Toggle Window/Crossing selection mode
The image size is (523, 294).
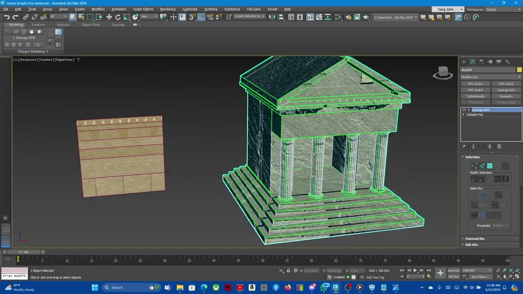pyautogui.click(x=99, y=17)
